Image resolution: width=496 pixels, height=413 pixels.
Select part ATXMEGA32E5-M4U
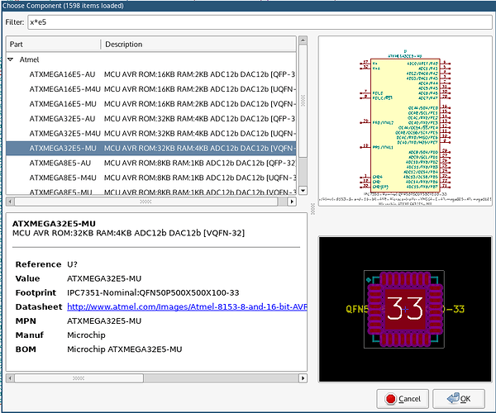151,133
